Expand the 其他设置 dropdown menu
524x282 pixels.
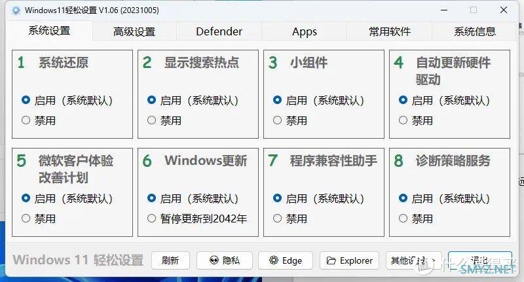point(414,260)
